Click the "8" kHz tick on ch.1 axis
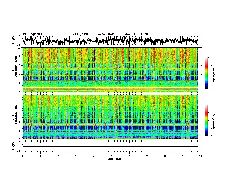This screenshot has height=175, width=226. point(20,57)
